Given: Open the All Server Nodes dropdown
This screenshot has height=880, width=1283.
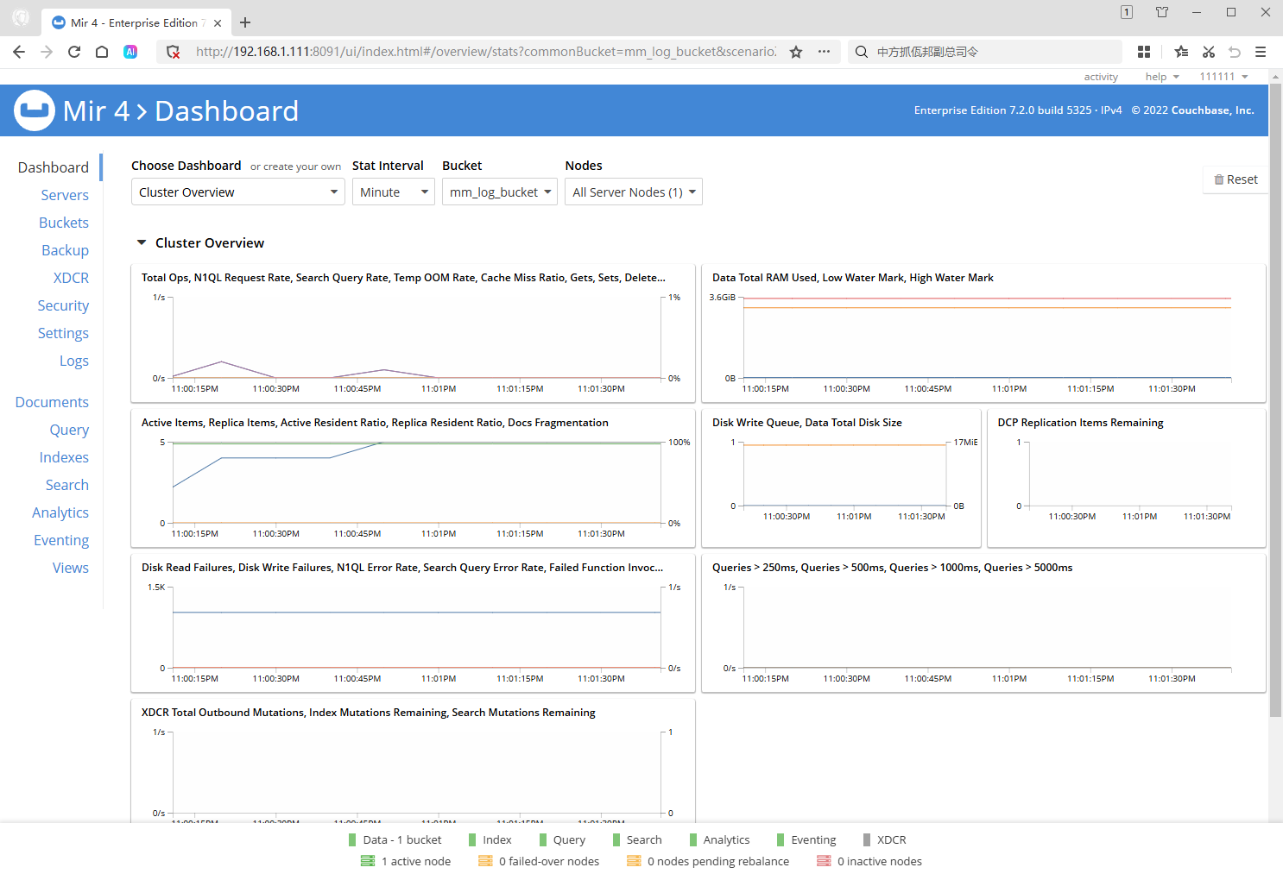Looking at the screenshot, I should point(634,192).
